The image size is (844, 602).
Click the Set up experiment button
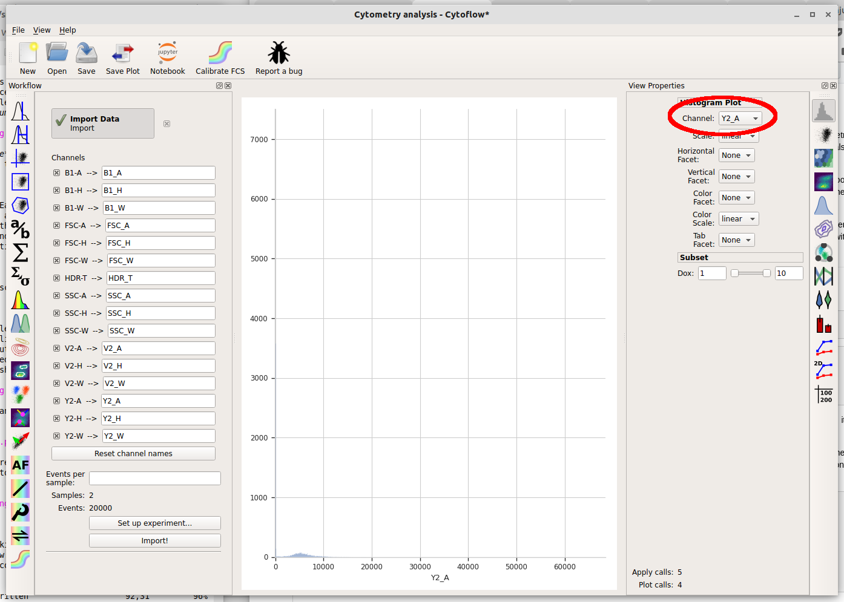click(155, 523)
